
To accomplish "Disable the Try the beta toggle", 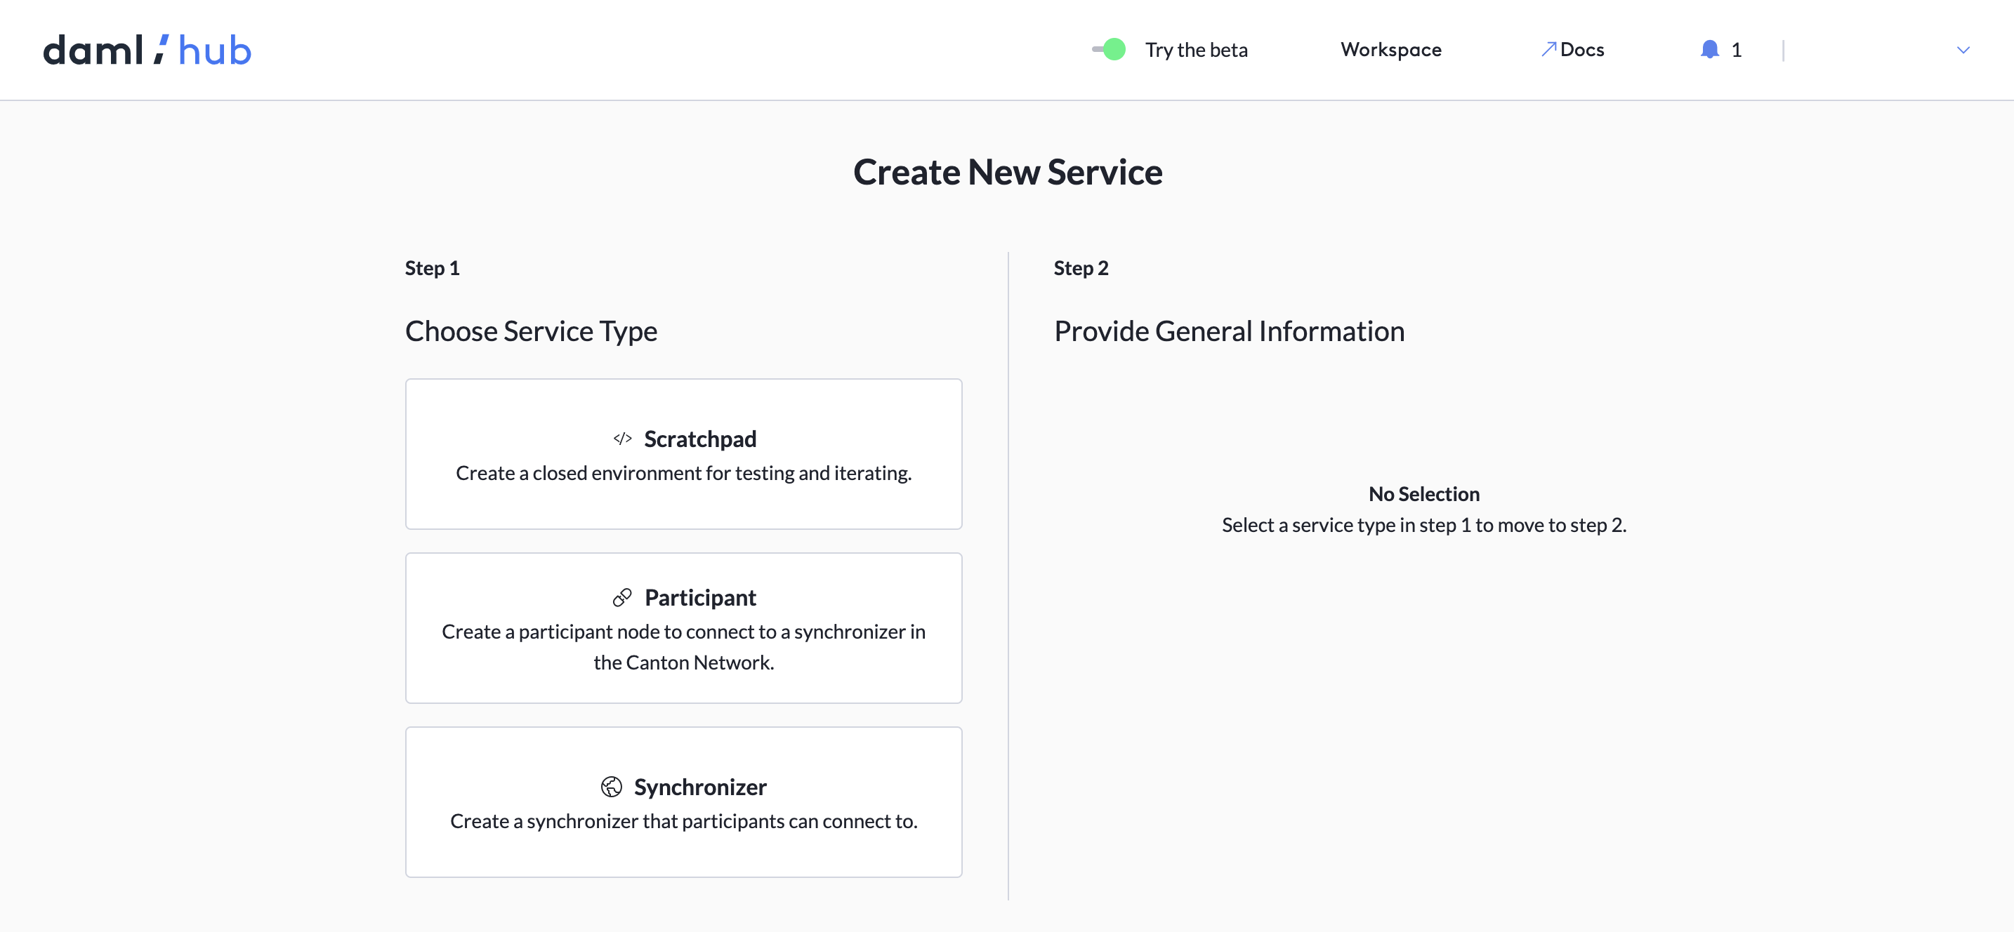I will pos(1108,49).
